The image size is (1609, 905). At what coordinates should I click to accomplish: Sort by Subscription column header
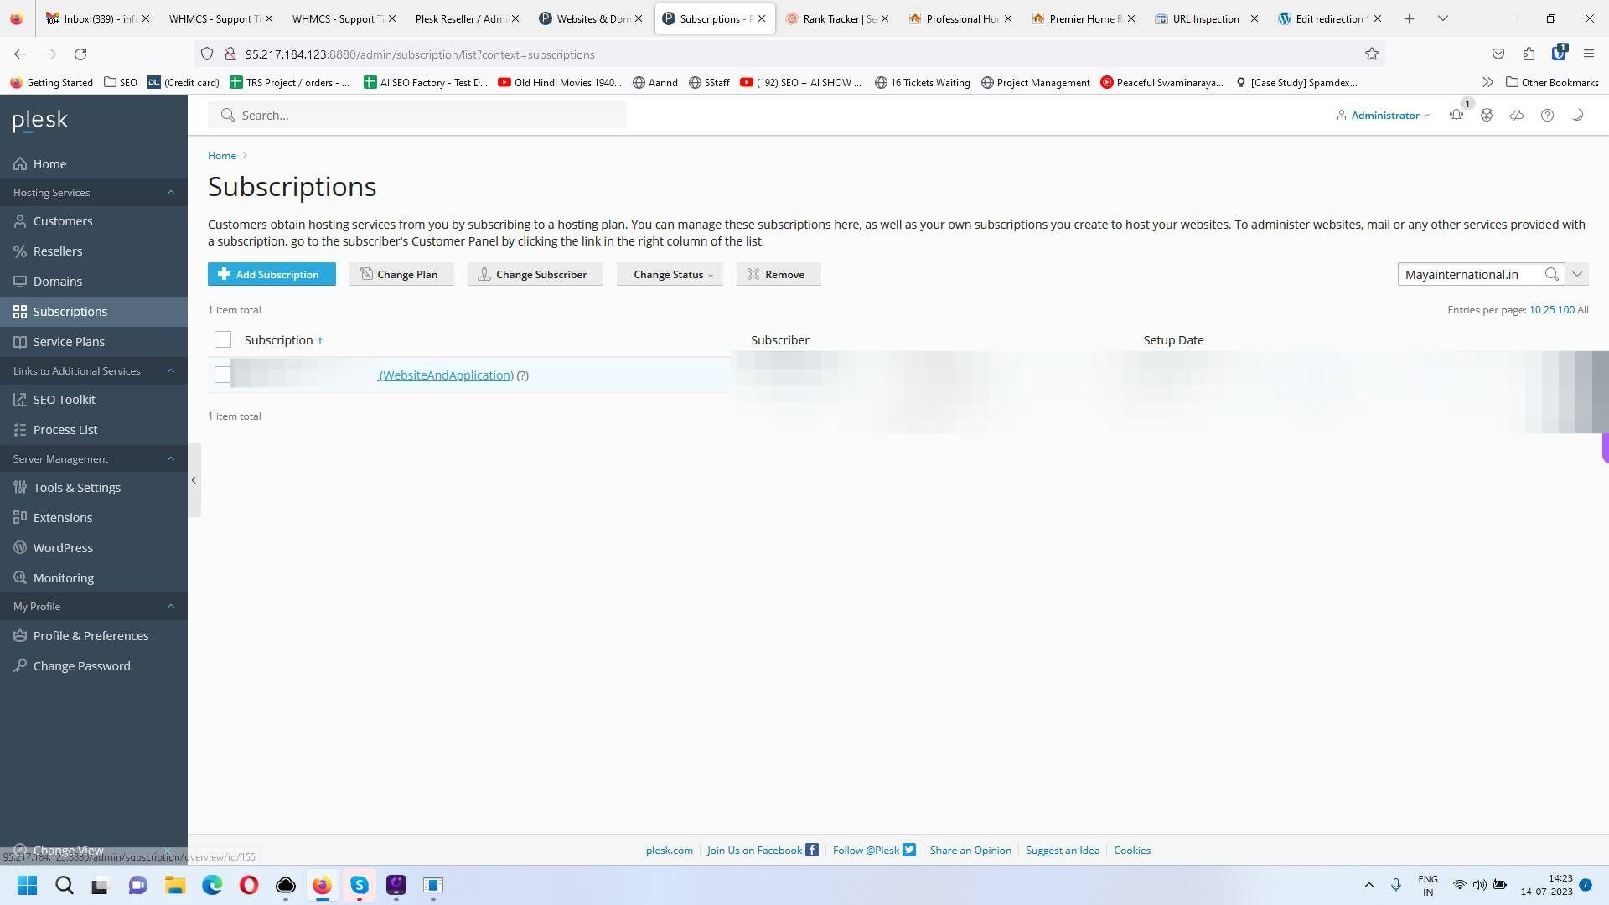click(283, 340)
